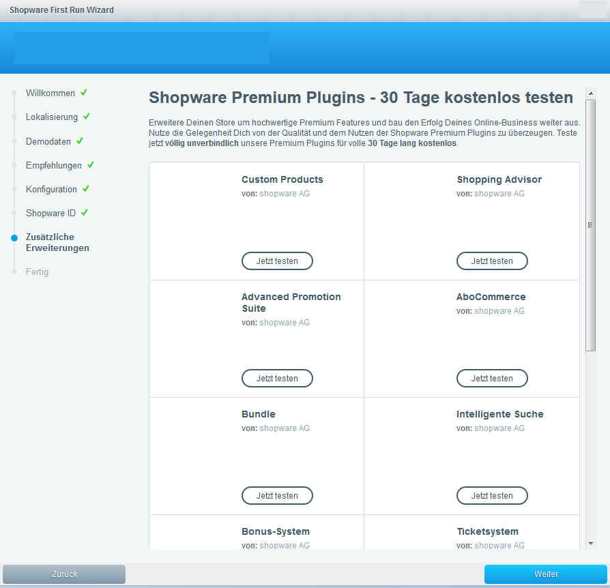The image size is (610, 588).
Task: Click green checkmark next to Willkommen
Action: coord(84,93)
